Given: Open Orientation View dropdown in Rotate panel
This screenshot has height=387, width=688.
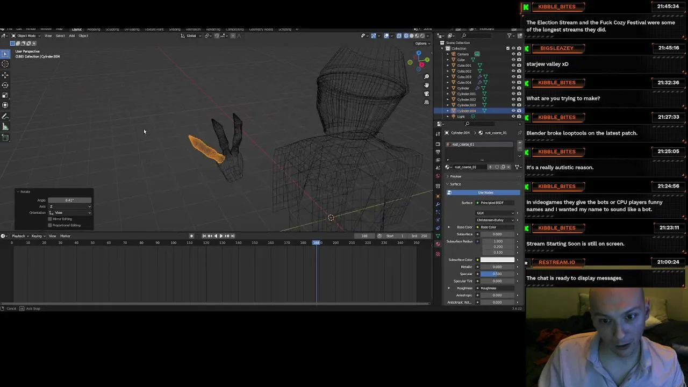Looking at the screenshot, I should tap(70, 213).
